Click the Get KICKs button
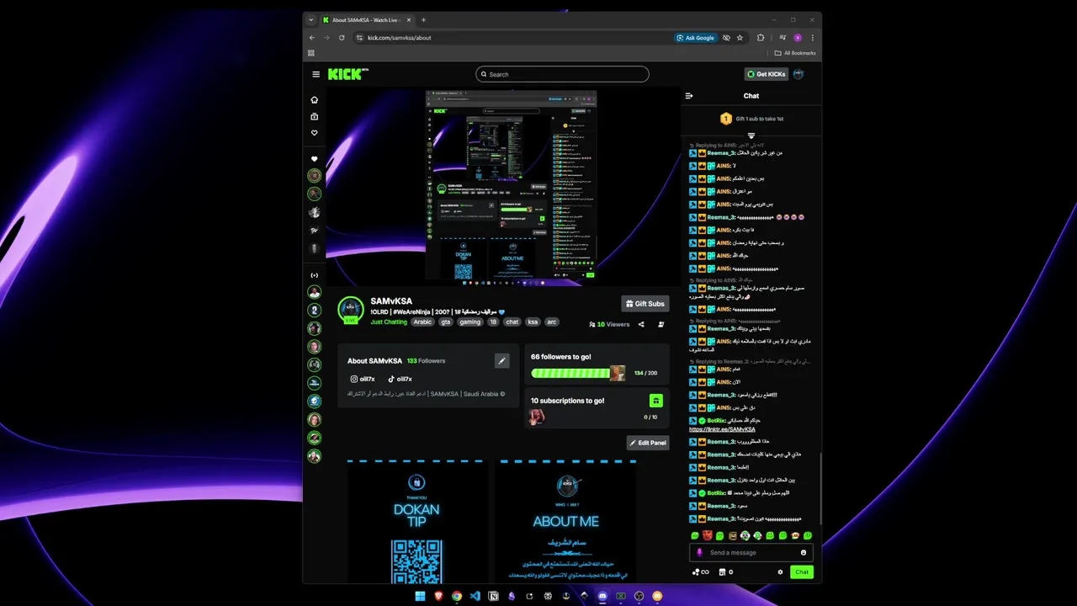 (766, 74)
